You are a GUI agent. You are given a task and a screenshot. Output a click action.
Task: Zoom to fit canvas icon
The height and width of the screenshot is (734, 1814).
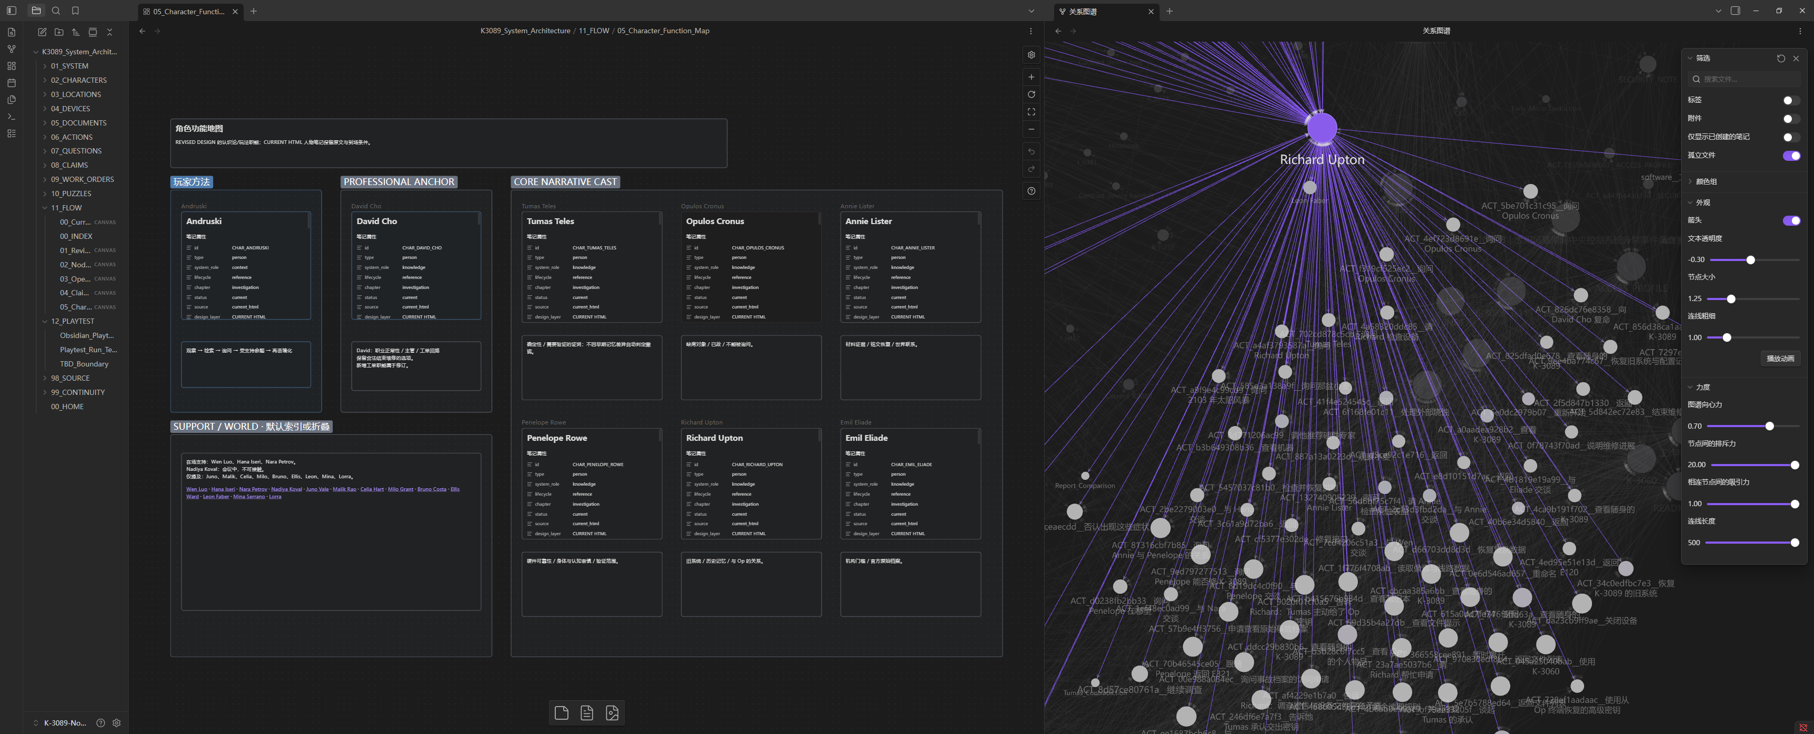point(1031,112)
